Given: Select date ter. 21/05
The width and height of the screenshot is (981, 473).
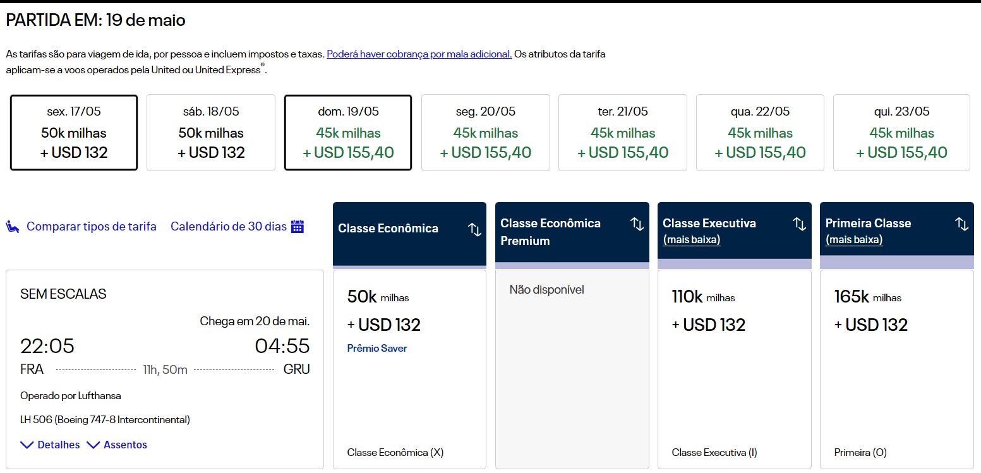Looking at the screenshot, I should point(623,133).
